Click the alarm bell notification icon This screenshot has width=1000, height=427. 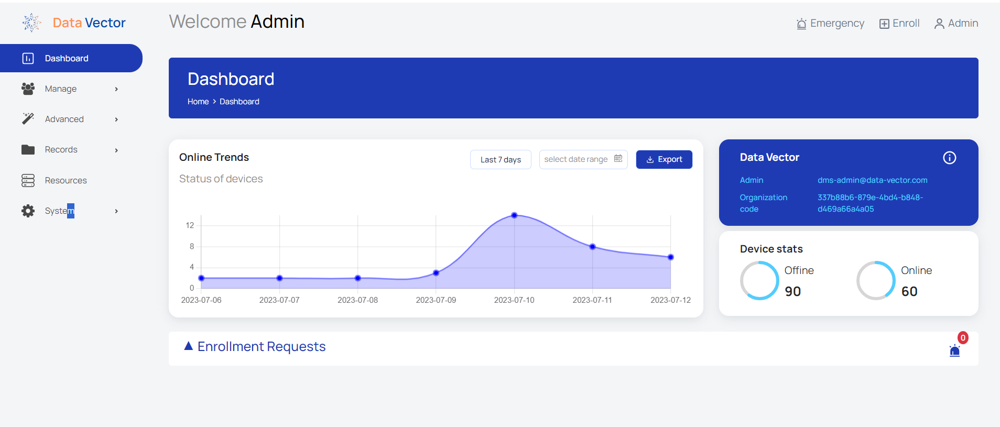pyautogui.click(x=954, y=351)
